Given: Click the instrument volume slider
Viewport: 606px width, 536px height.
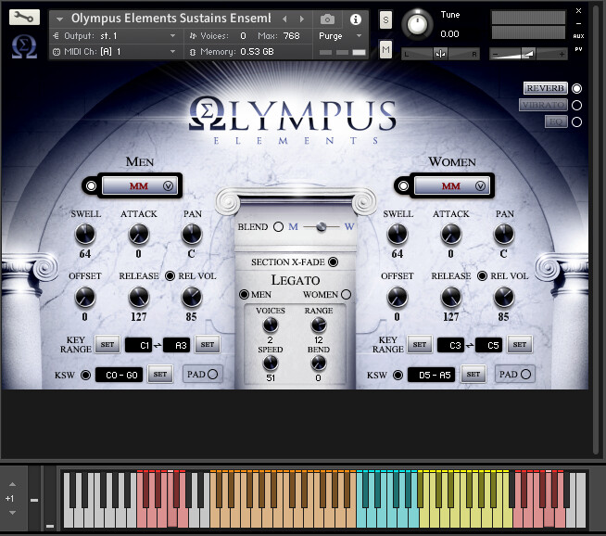Looking at the screenshot, I should tap(528, 54).
